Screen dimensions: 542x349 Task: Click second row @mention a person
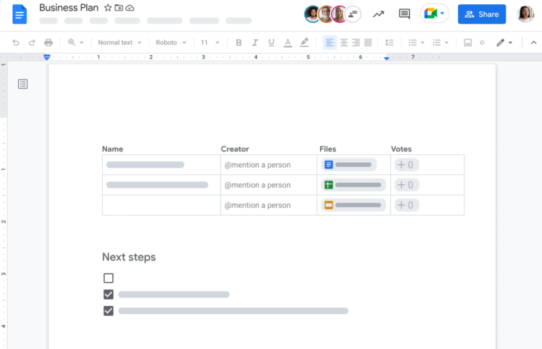point(257,185)
